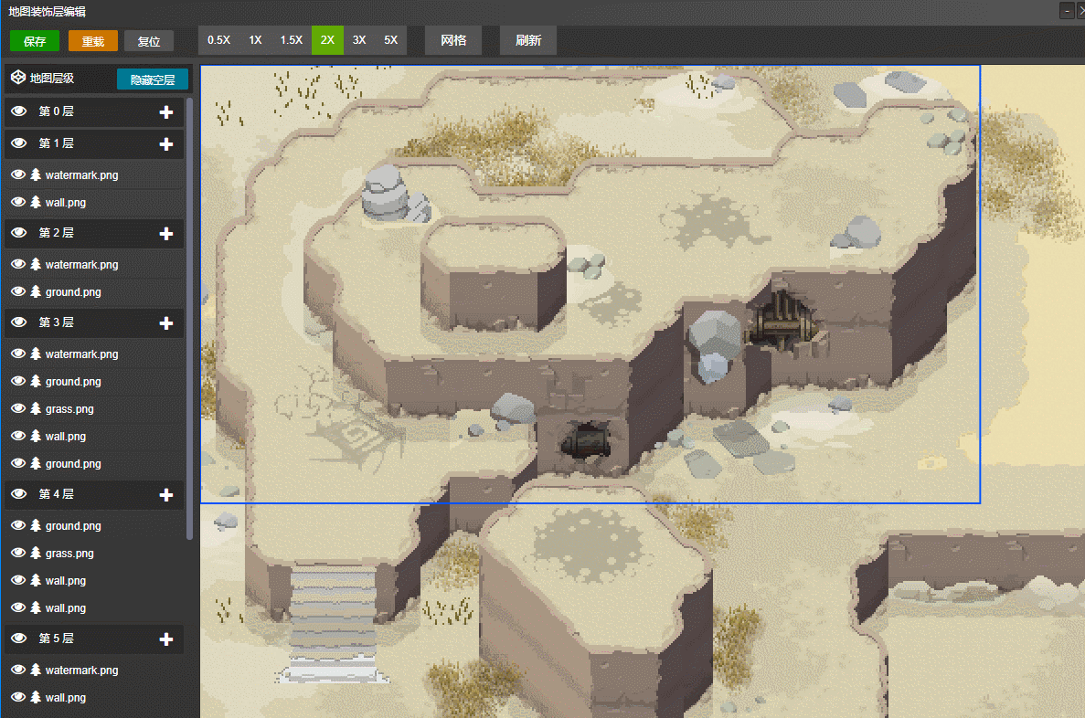Select the 第 0 层 layer row

coord(94,112)
